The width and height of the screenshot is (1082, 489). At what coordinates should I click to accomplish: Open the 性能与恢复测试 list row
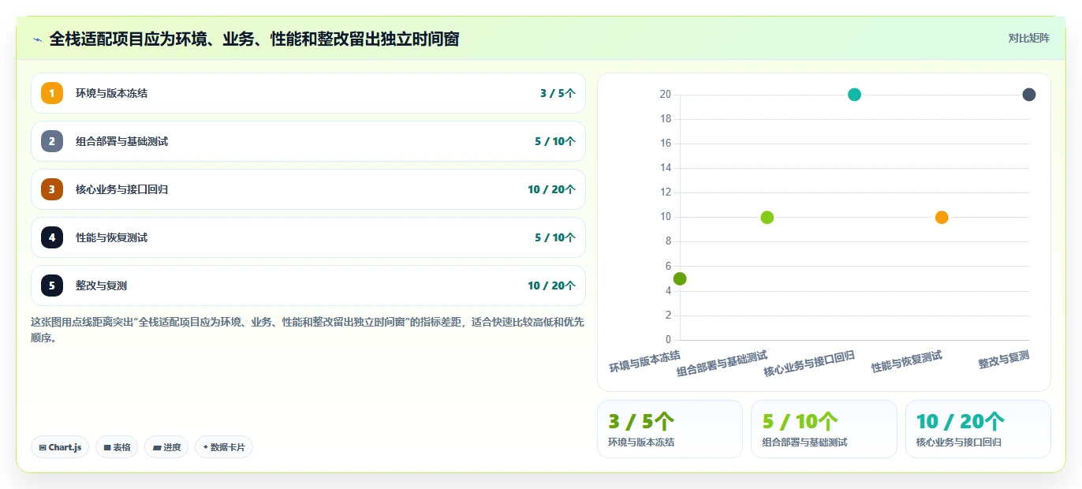308,237
